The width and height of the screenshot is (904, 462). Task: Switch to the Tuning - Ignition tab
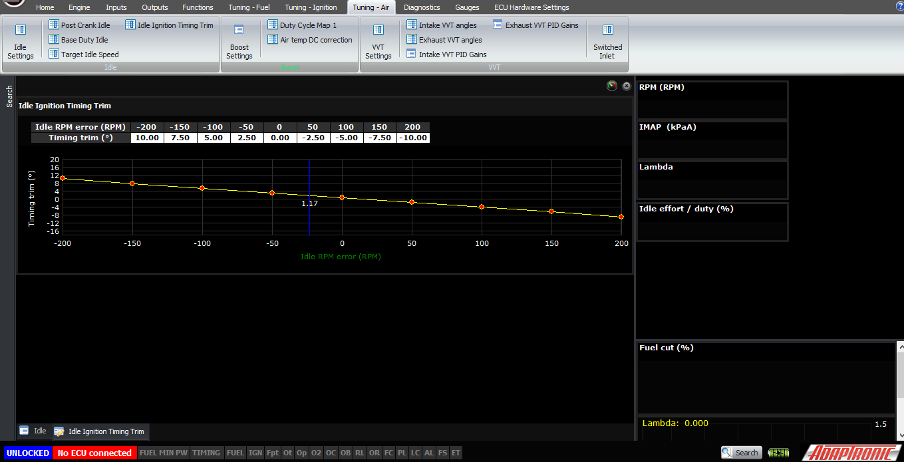tap(311, 7)
